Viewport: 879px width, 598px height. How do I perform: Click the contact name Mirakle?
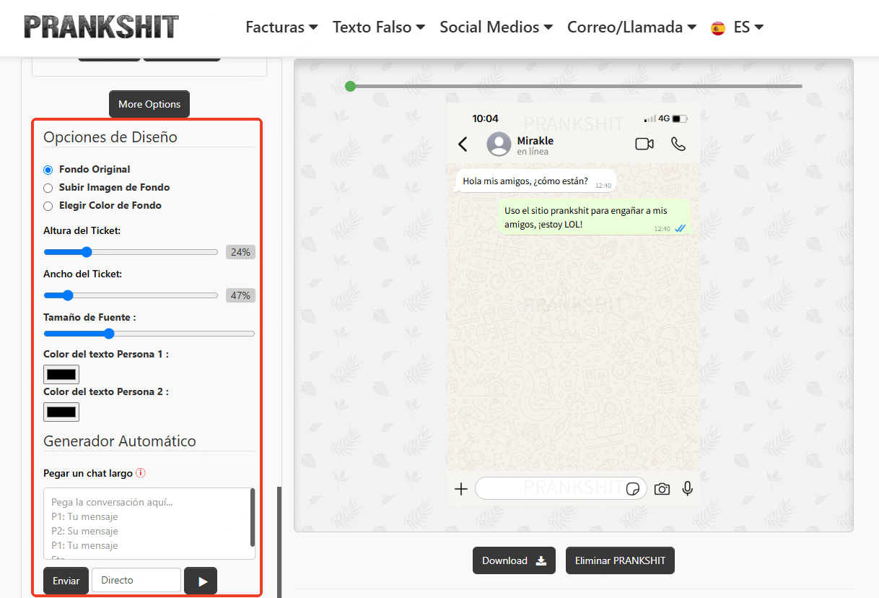pyautogui.click(x=535, y=140)
